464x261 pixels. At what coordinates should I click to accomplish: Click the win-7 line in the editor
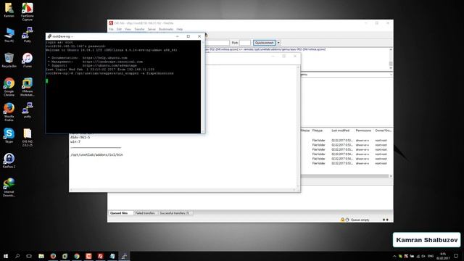coord(75,142)
